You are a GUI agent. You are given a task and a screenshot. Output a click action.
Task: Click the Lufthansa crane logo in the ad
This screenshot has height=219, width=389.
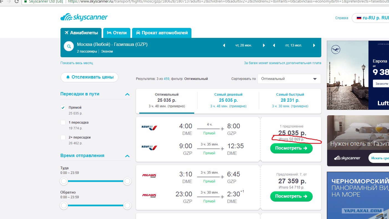point(335,50)
